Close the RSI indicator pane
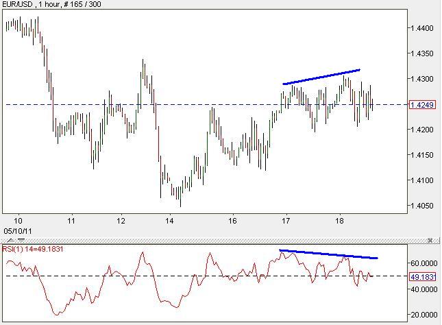This screenshot has height=325, width=442. pyautogui.click(x=430, y=241)
